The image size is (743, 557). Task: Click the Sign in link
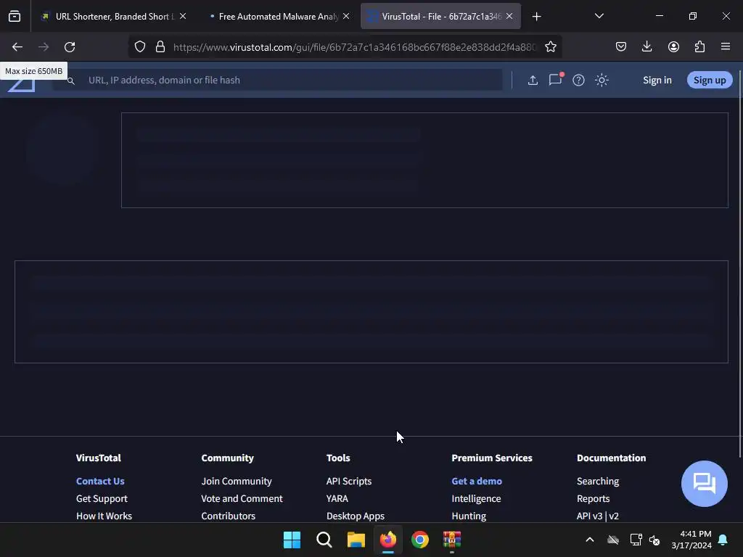click(657, 80)
